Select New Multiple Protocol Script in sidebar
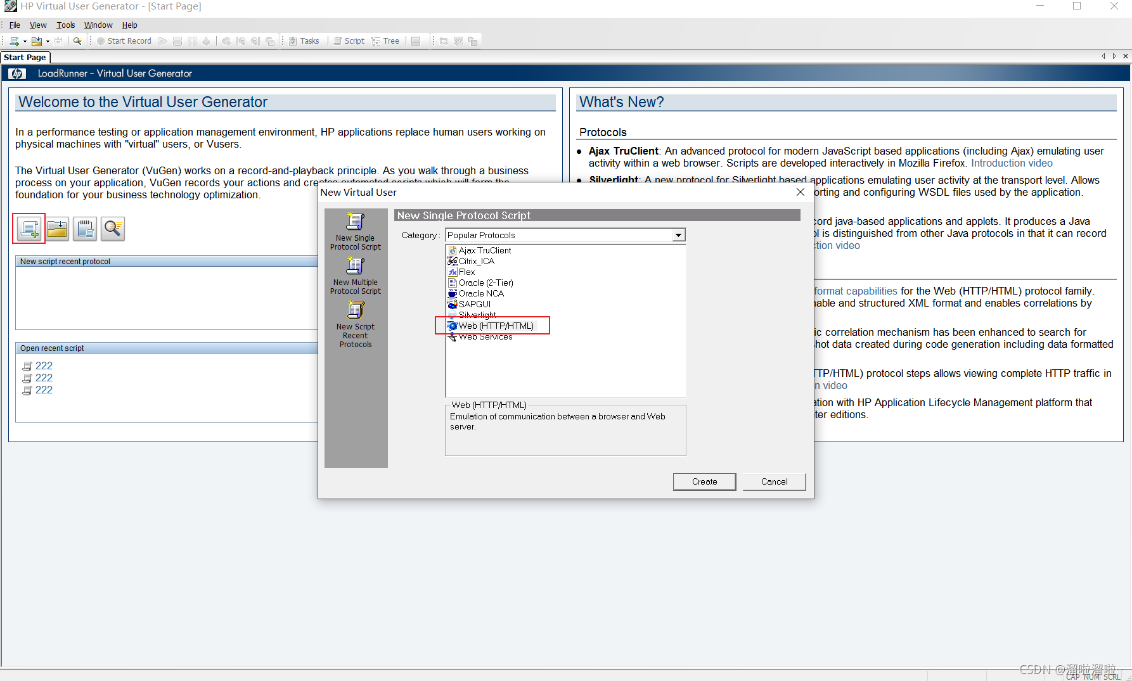 coord(356,276)
